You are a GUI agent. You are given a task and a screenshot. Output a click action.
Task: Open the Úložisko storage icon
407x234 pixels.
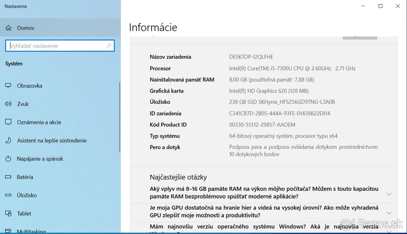tap(8, 195)
